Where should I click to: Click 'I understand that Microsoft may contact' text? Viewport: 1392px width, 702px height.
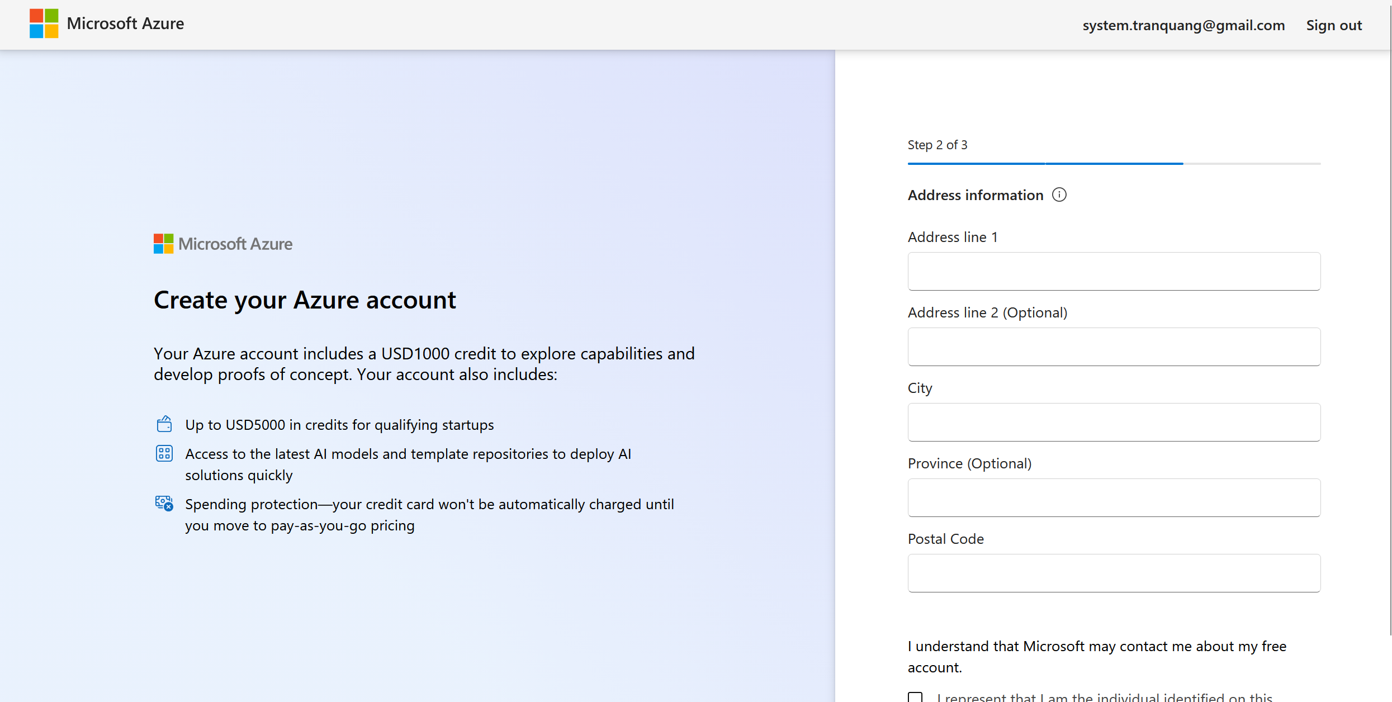click(x=1097, y=657)
